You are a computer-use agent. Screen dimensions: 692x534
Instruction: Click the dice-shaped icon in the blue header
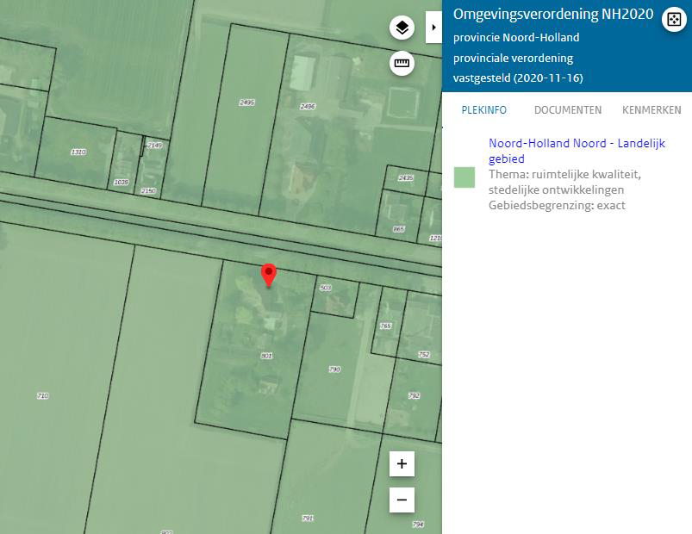[x=674, y=21]
